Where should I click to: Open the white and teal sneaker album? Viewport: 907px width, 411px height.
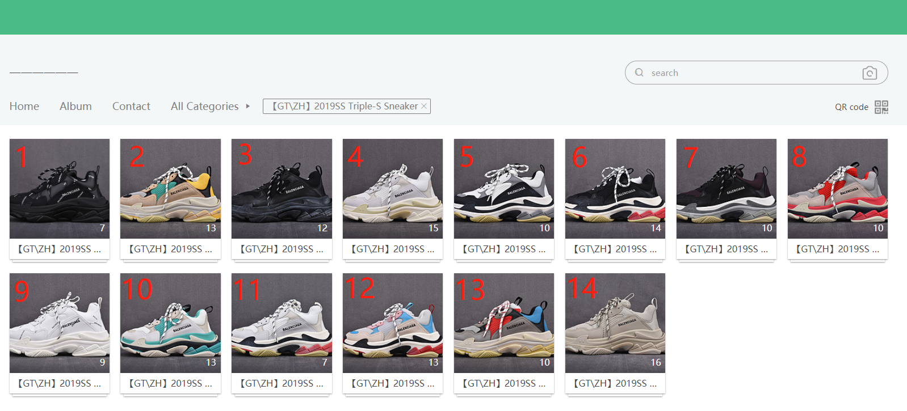[x=170, y=323]
